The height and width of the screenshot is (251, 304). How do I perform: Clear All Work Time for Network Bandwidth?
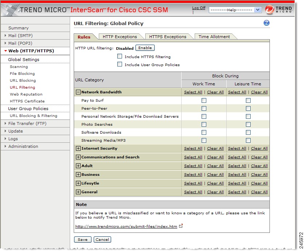pyautogui.click(x=215, y=92)
